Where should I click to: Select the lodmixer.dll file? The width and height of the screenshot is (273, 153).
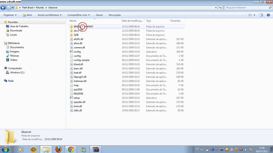pyautogui.click(x=80, y=81)
